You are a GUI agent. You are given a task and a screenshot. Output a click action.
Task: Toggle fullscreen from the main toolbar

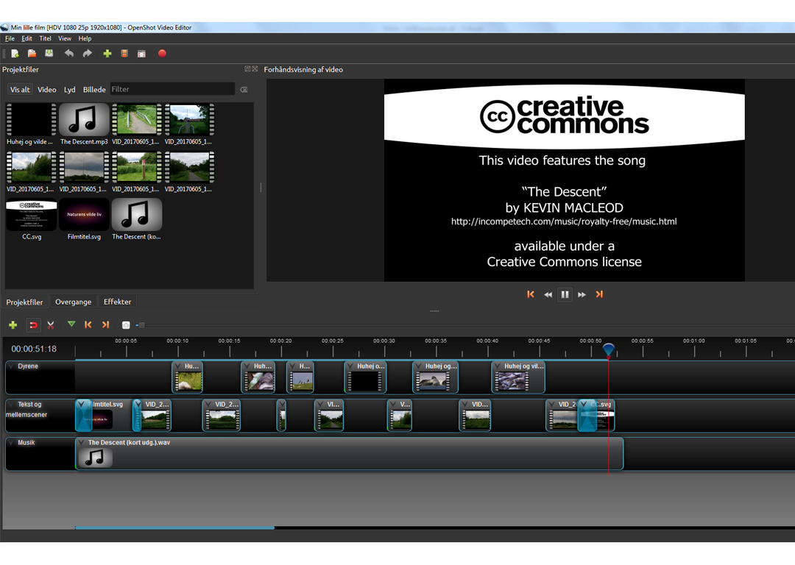tap(141, 54)
